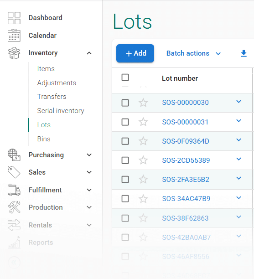Open row menu arrow for SOS-0F09364D
Screen dimensions: 254x279
(x=238, y=140)
